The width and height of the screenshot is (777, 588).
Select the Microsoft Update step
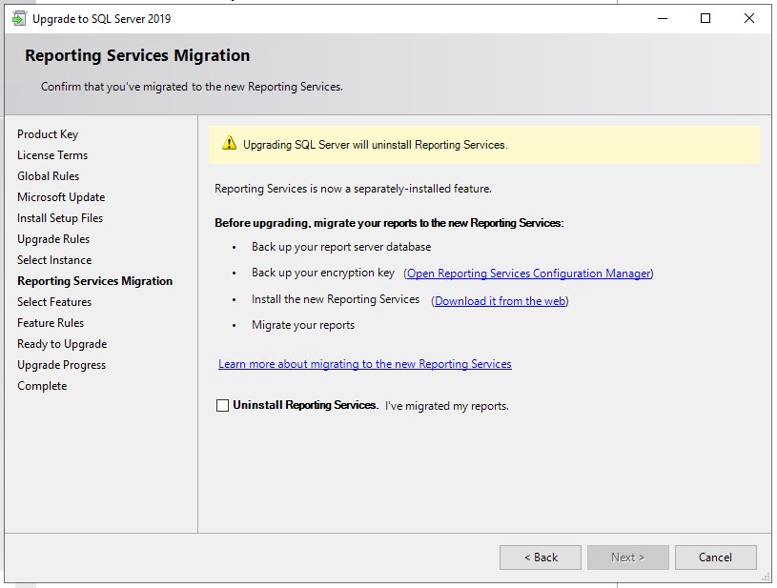click(61, 197)
